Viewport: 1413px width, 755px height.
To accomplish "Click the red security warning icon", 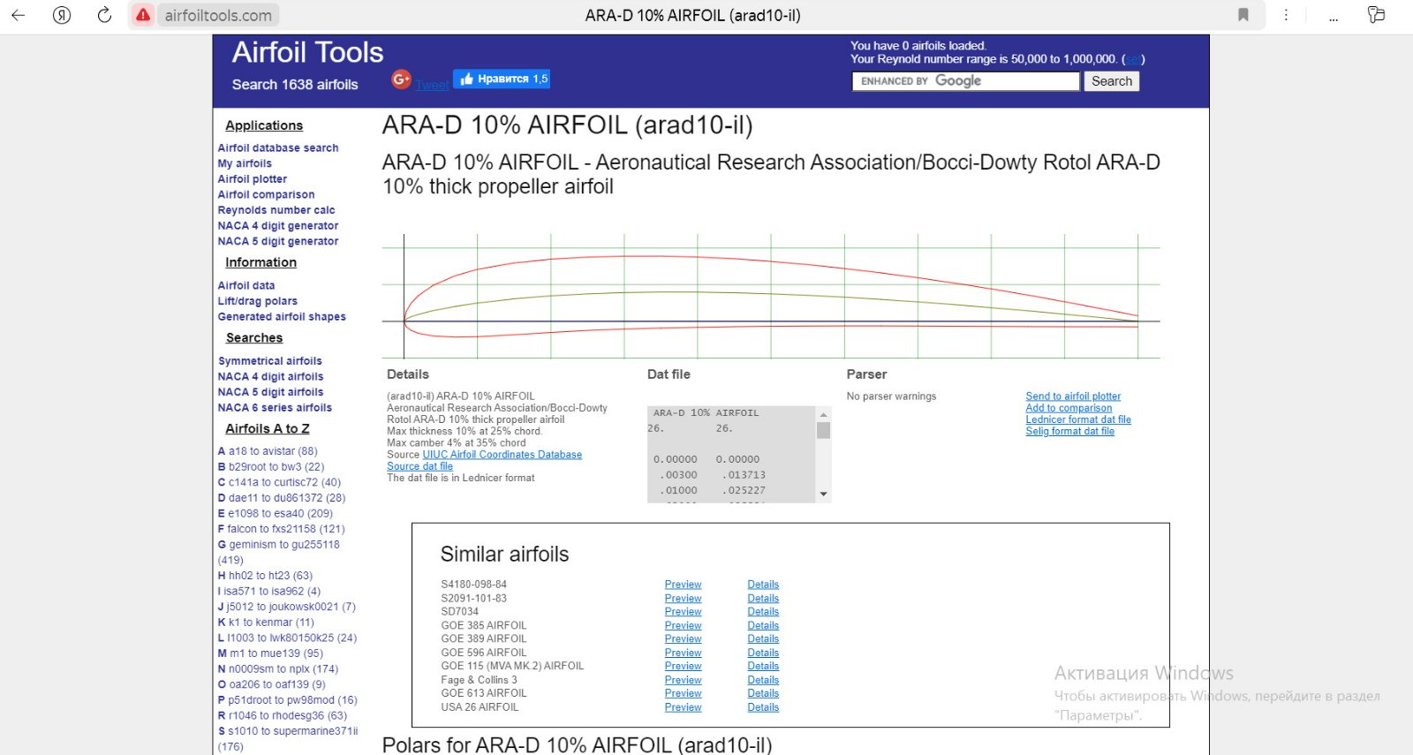I will pyautogui.click(x=143, y=15).
